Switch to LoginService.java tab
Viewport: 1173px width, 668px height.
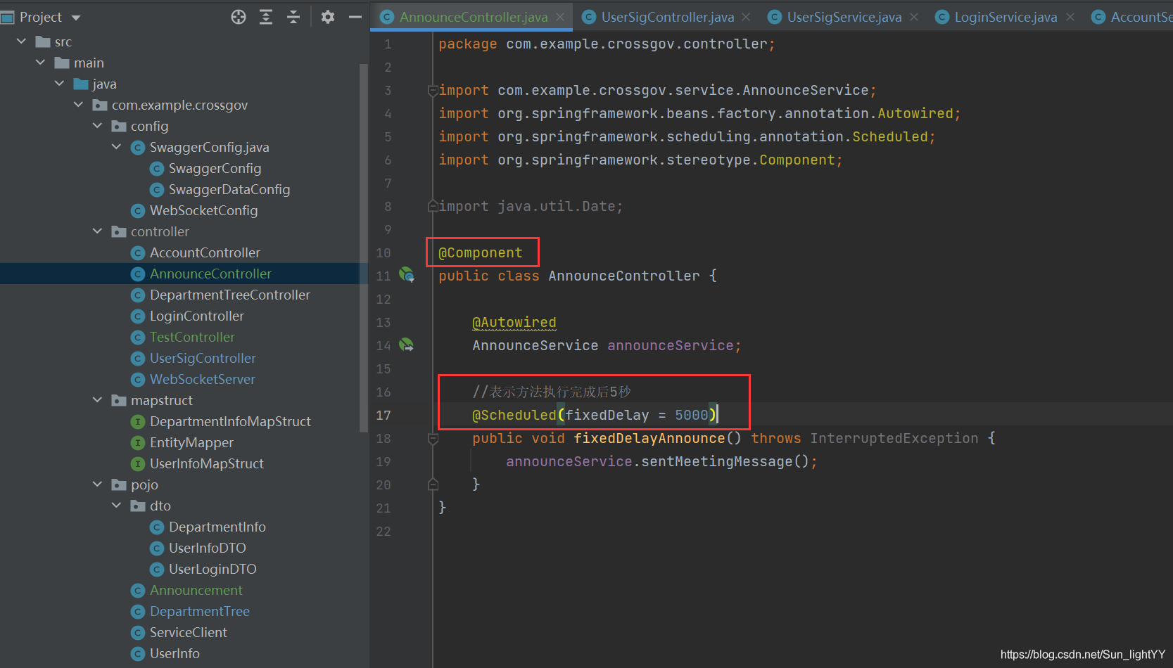coord(1006,17)
